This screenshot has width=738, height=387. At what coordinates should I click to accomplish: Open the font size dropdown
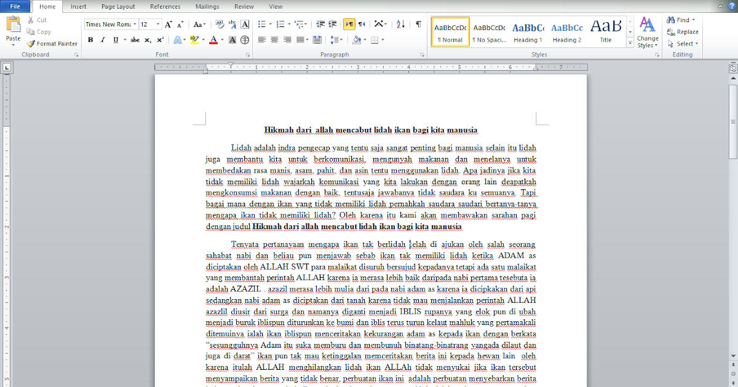[x=158, y=25]
